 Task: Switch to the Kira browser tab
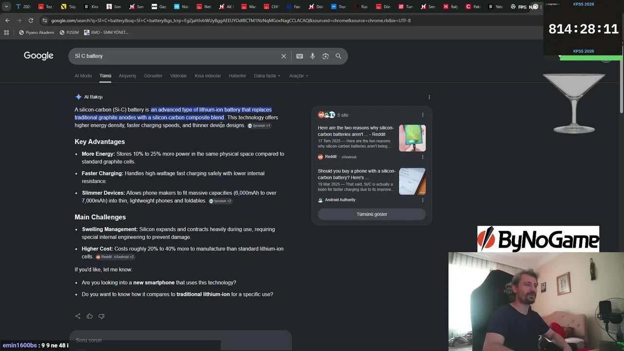91,7
